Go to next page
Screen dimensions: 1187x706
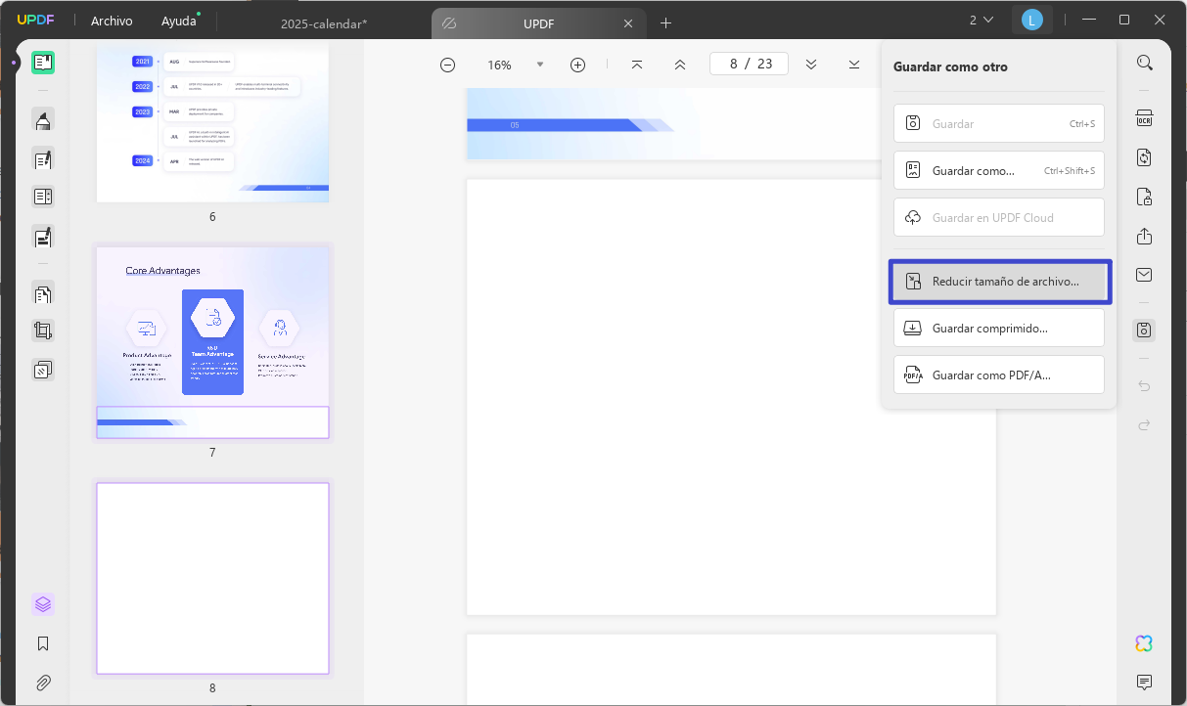click(x=811, y=65)
